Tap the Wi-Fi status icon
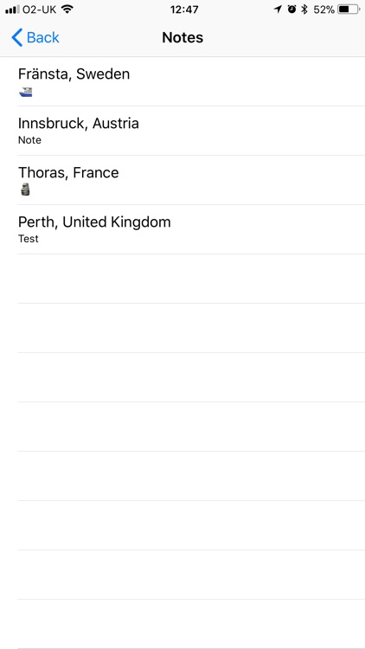 tap(67, 10)
